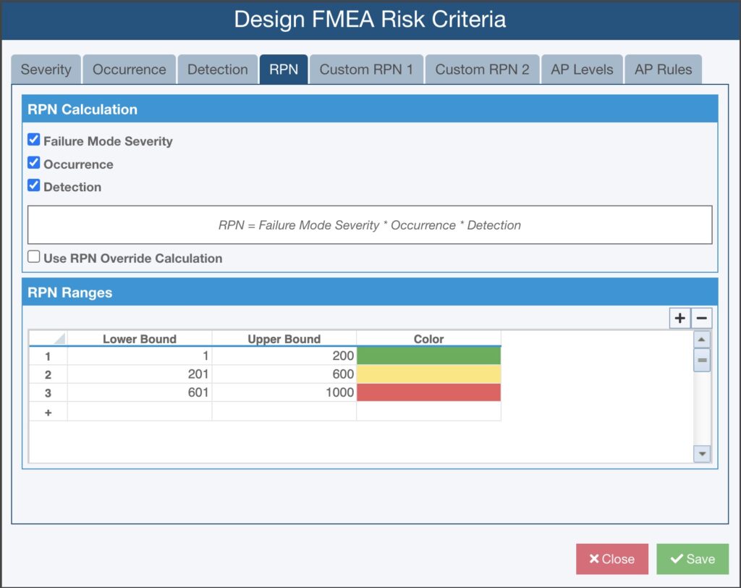Uncheck the Detection option

(33, 185)
